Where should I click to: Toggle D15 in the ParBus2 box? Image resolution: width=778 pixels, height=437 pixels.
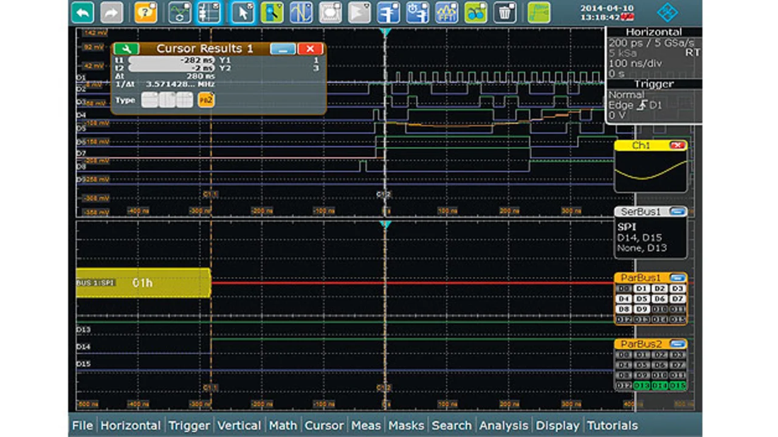(677, 386)
